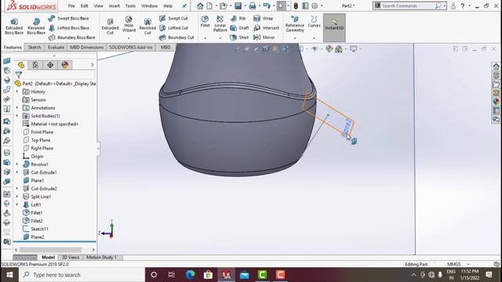Click Swept Boss/Base
Image resolution: width=502 pixels, height=282 pixels.
[68, 18]
